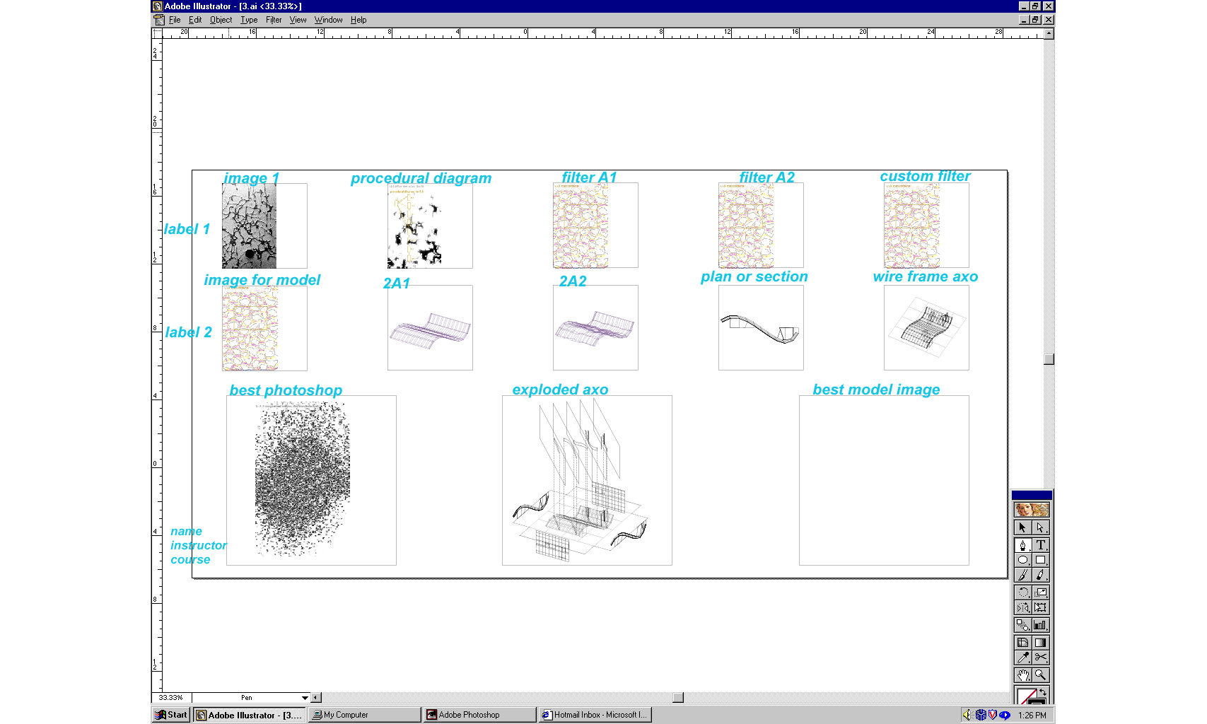Image resolution: width=1207 pixels, height=724 pixels.
Task: Click the Fill color swatch in toolbox
Action: click(1025, 697)
